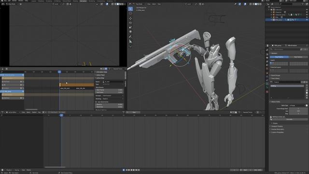Image resolution: width=309 pixels, height=174 pixels.
Task: Click the Pose Position button
Action: 279,57
